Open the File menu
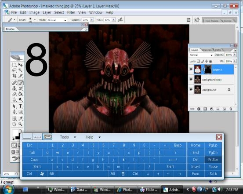 pyautogui.click(x=14, y=12)
